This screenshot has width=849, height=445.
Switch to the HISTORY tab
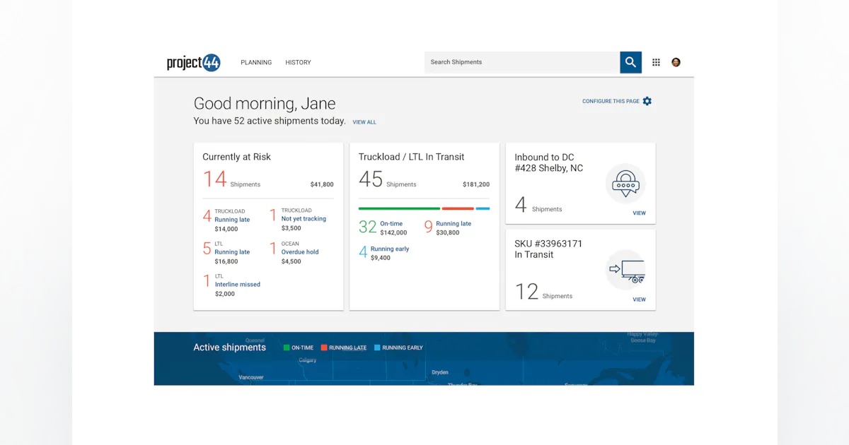[298, 62]
